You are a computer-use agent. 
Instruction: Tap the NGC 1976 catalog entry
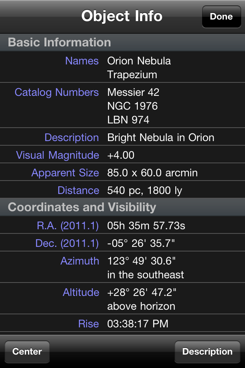pyautogui.click(x=132, y=106)
